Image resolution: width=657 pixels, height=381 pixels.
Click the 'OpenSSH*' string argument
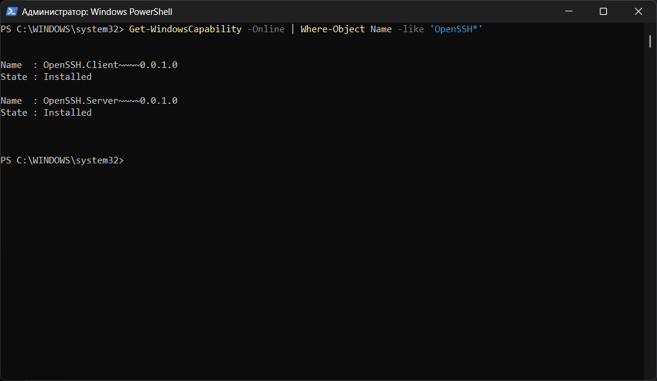456,29
